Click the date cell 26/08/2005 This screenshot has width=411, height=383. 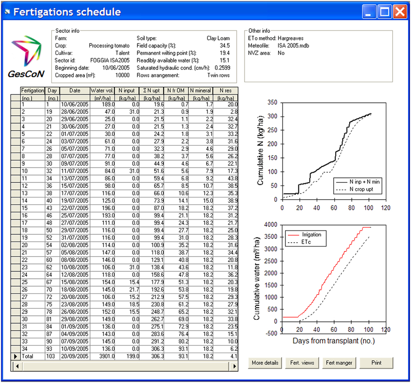click(75, 312)
